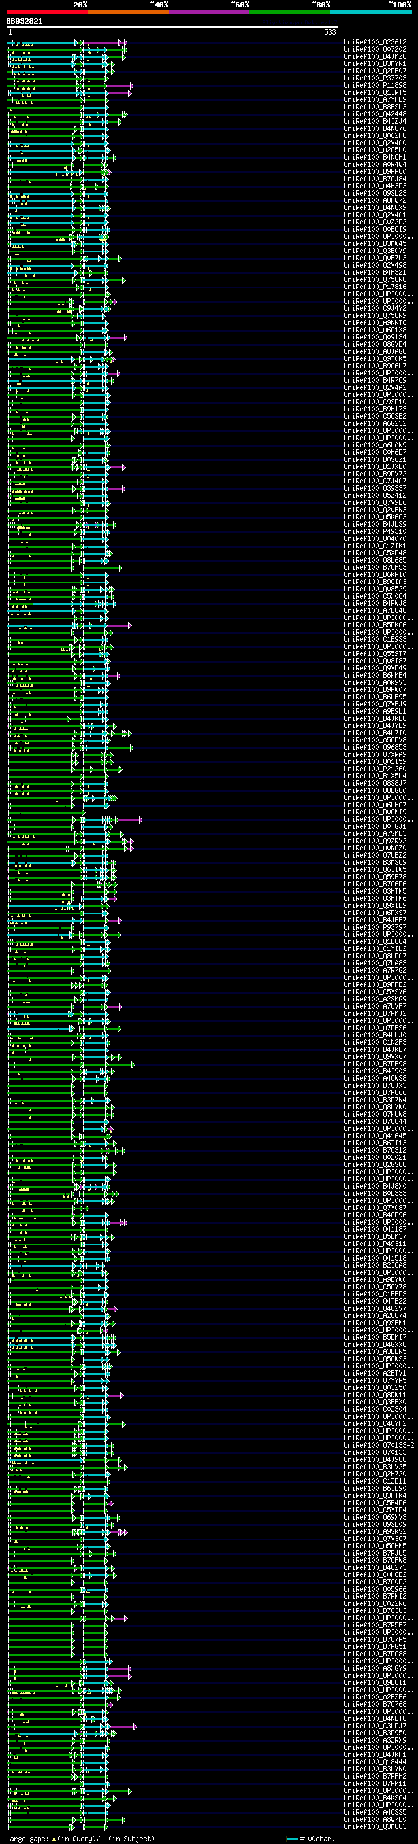
Task: Select row UniRef100_A0R4Q4
Action: [x=375, y=164]
